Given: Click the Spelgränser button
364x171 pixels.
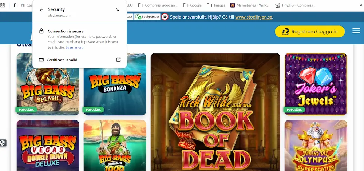Looking at the screenshot, I should click(x=147, y=17).
